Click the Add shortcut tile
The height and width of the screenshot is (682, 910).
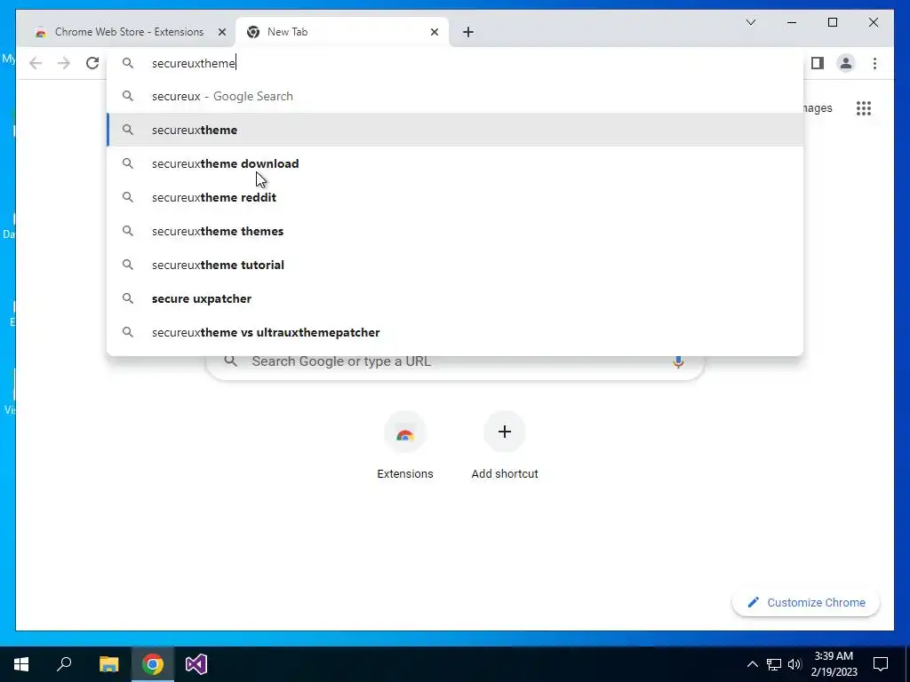click(x=505, y=446)
